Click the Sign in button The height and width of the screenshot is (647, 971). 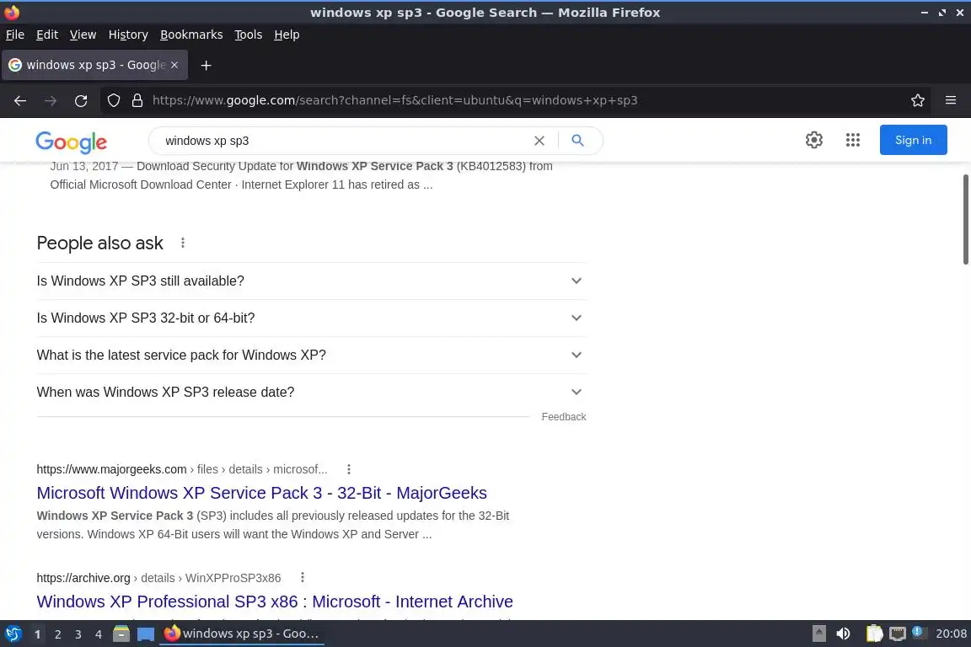(913, 140)
